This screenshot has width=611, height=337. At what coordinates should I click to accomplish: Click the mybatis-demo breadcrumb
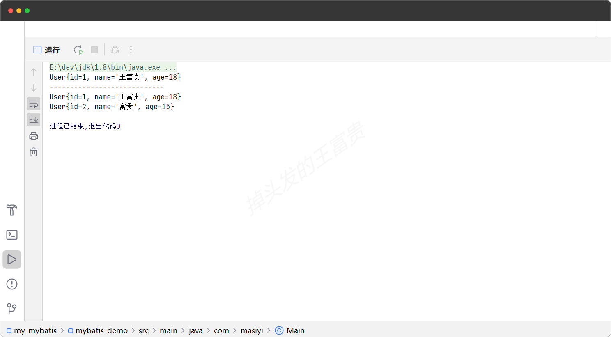pos(98,330)
